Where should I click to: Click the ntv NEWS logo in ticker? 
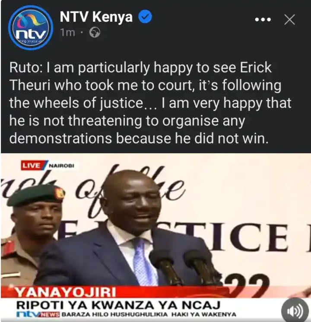(38, 314)
